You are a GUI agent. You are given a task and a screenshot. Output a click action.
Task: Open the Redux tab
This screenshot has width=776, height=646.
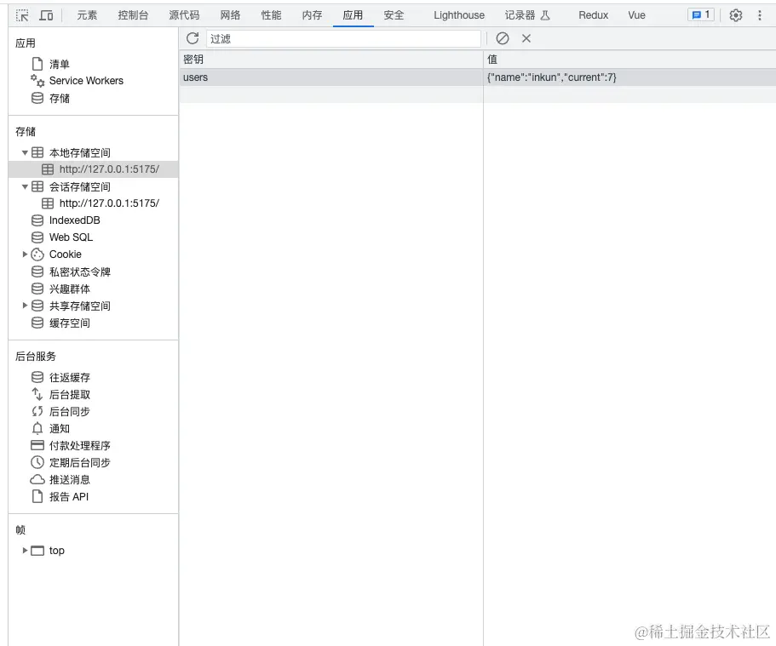coord(594,15)
